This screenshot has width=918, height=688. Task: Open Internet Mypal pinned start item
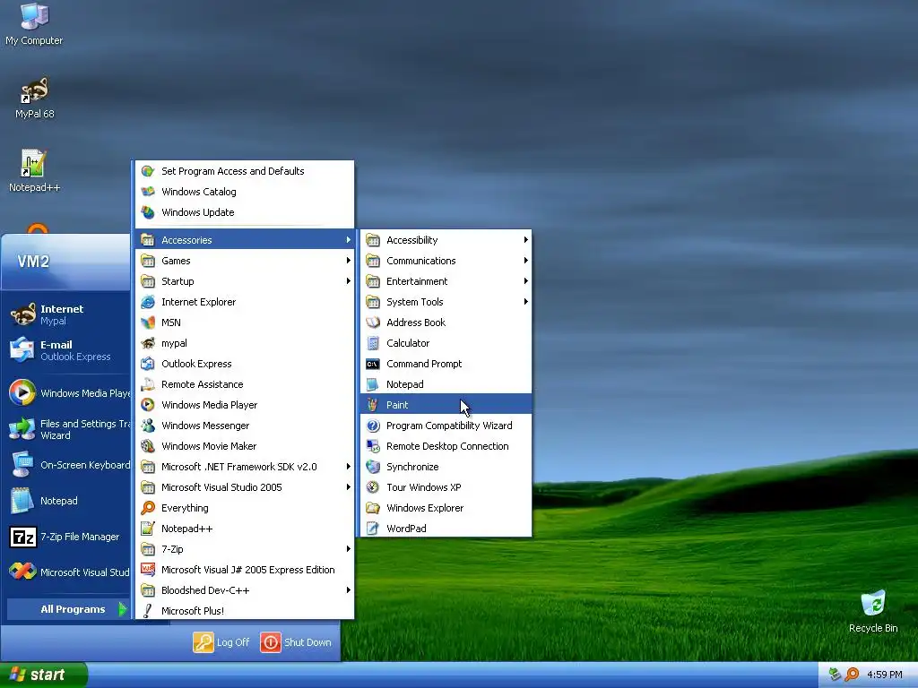click(x=66, y=314)
